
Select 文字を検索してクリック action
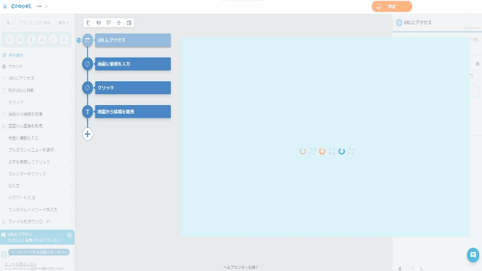click(29, 162)
